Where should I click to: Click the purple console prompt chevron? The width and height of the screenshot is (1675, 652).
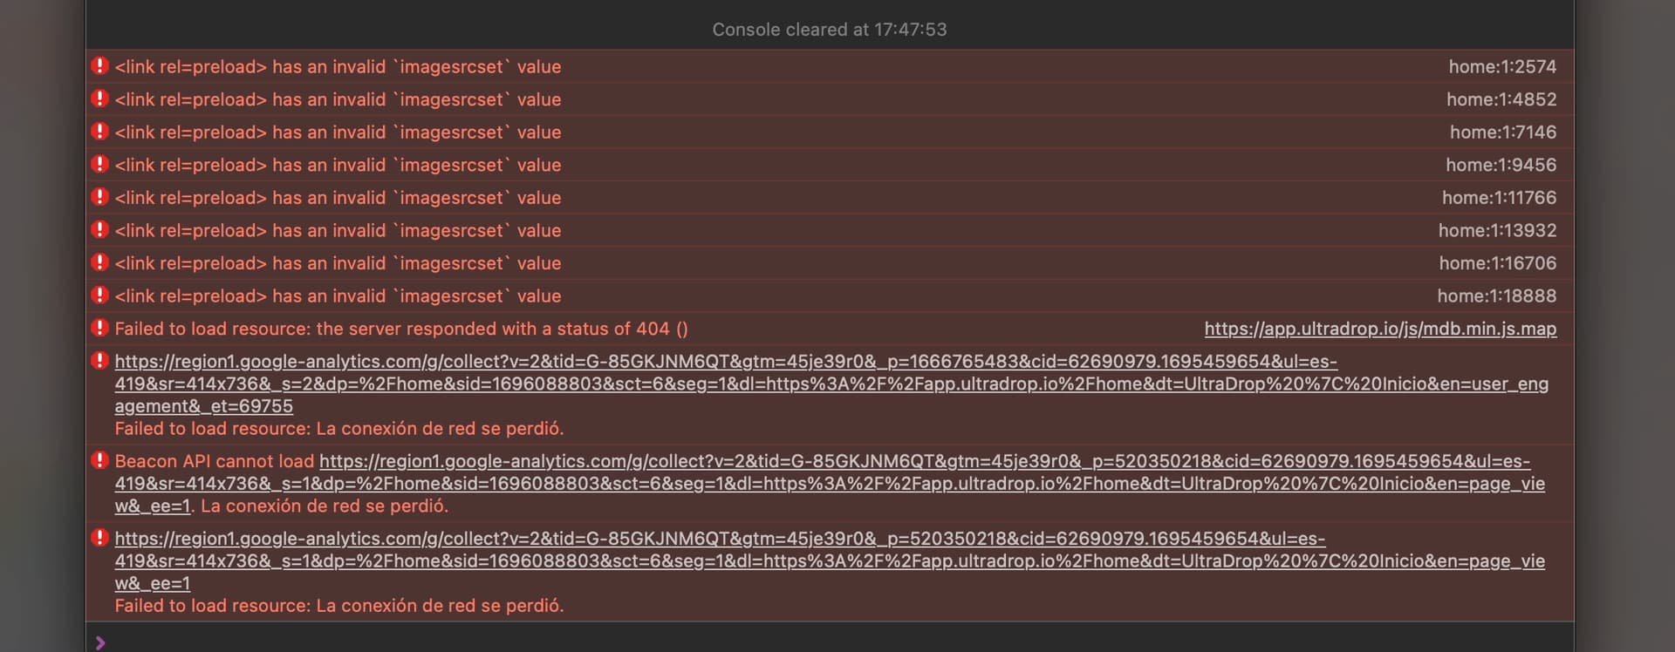click(100, 642)
